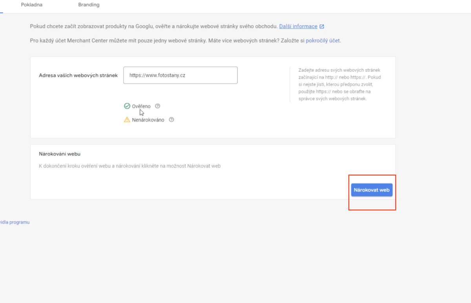Screen dimensions: 471x303
Task: Open the Pokladna tab
Action: (31, 5)
